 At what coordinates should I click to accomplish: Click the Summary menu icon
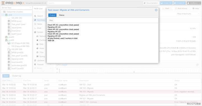coord(35,20)
